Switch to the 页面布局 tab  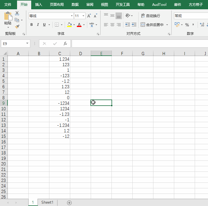coord(57,5)
